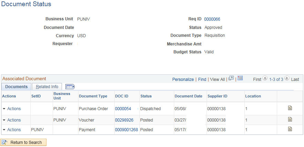Click Return to Search button
This screenshot has height=147, width=304.
[23, 143]
